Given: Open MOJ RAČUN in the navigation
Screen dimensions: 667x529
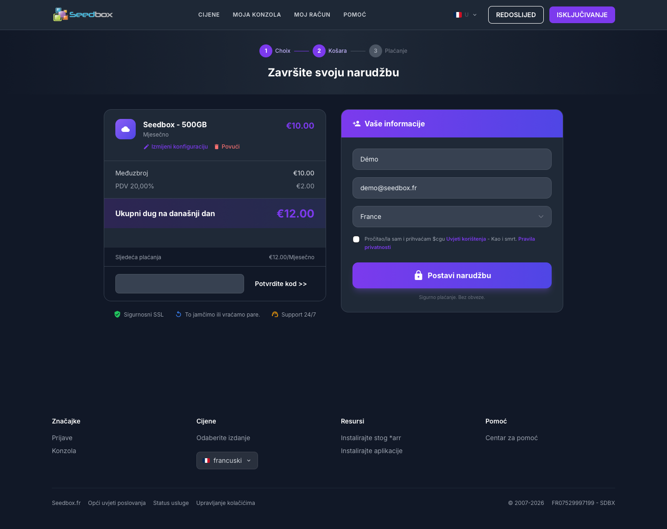Looking at the screenshot, I should click(x=312, y=15).
